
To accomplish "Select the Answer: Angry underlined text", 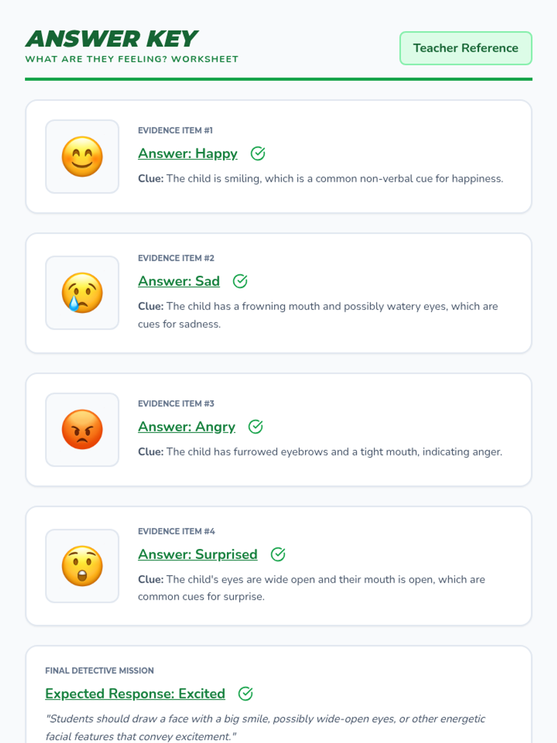I will pos(187,426).
